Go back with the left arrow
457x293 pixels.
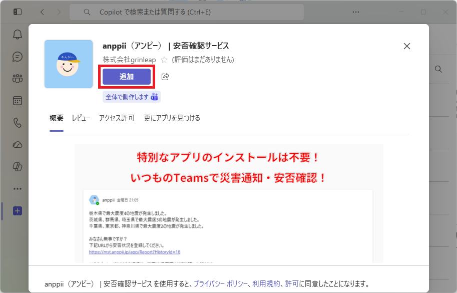pyautogui.click(x=43, y=12)
